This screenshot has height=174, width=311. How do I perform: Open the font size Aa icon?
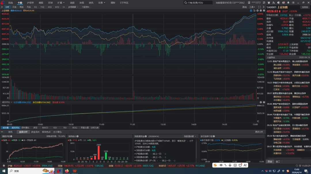tap(274, 3)
